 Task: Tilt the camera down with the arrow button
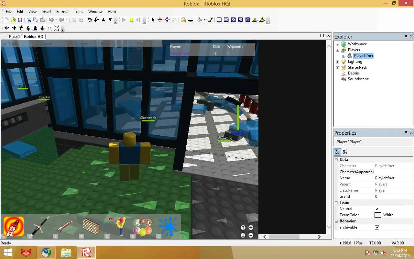(x=243, y=235)
